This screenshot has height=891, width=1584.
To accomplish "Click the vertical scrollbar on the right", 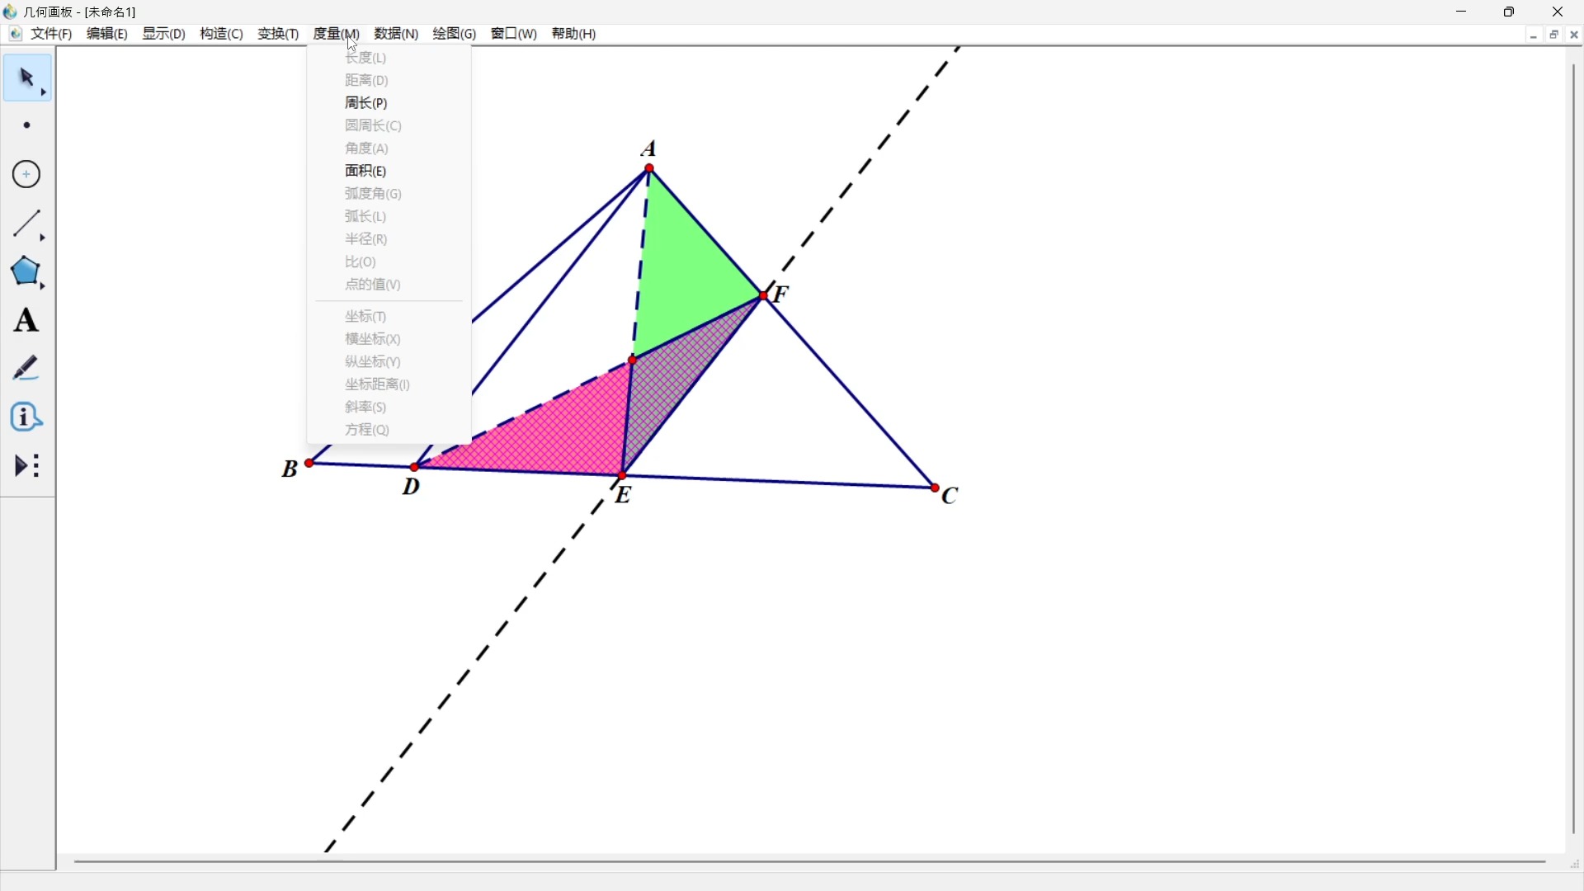I will point(1574,450).
